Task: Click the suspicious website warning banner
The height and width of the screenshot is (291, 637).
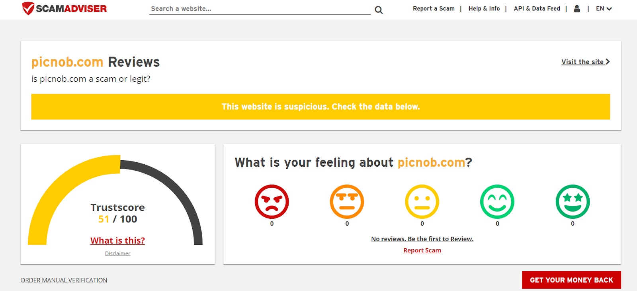Action: 320,107
